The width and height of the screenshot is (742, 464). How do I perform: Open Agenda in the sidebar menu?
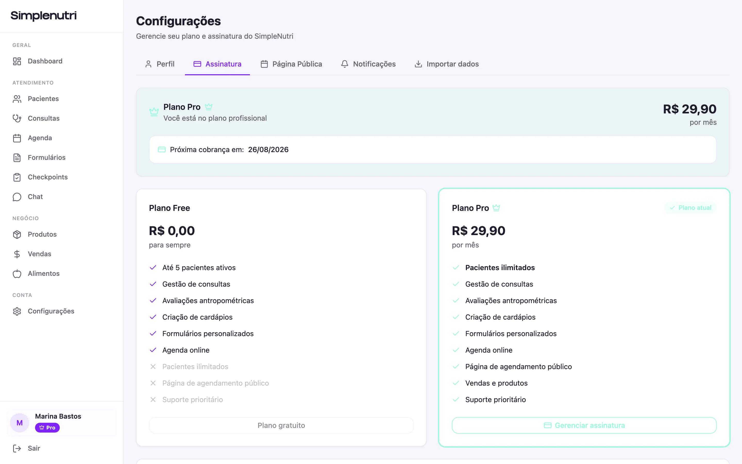tap(62, 138)
